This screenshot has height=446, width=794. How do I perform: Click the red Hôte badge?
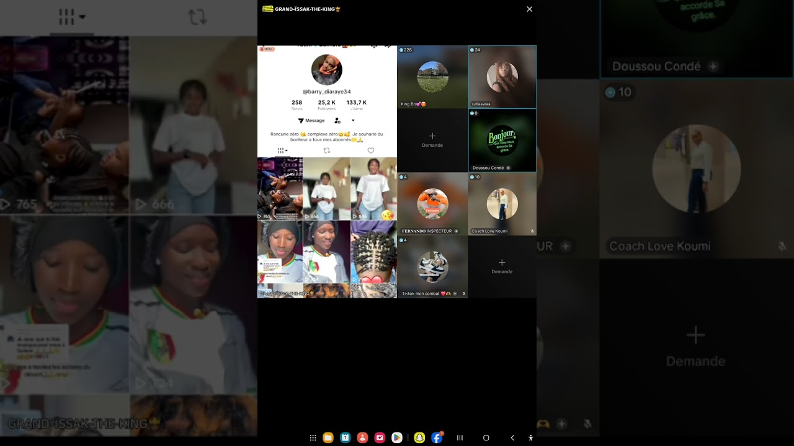(x=267, y=49)
